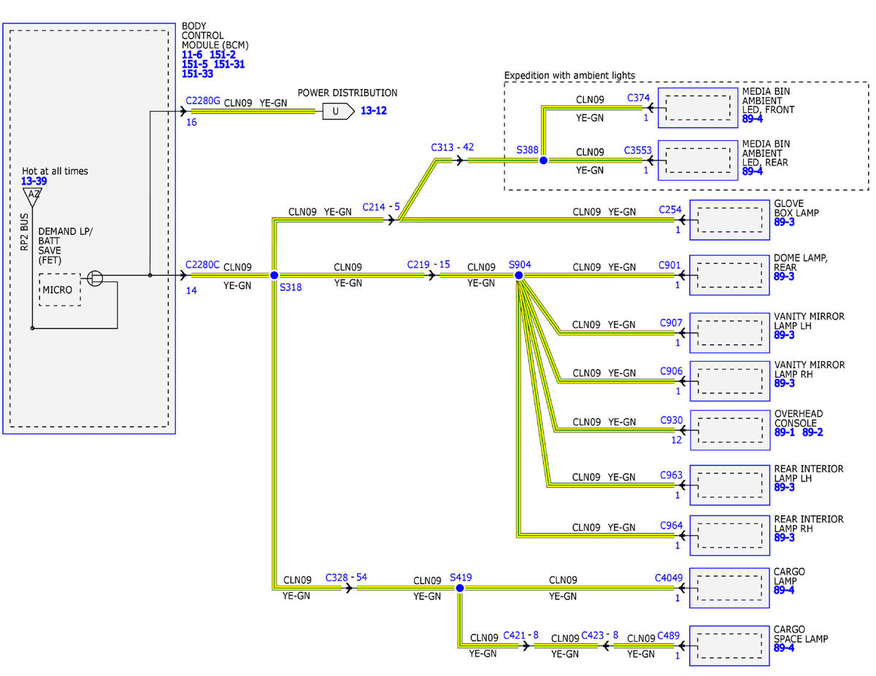Select the AZ triangle symbol
The image size is (876, 676).
tap(33, 195)
